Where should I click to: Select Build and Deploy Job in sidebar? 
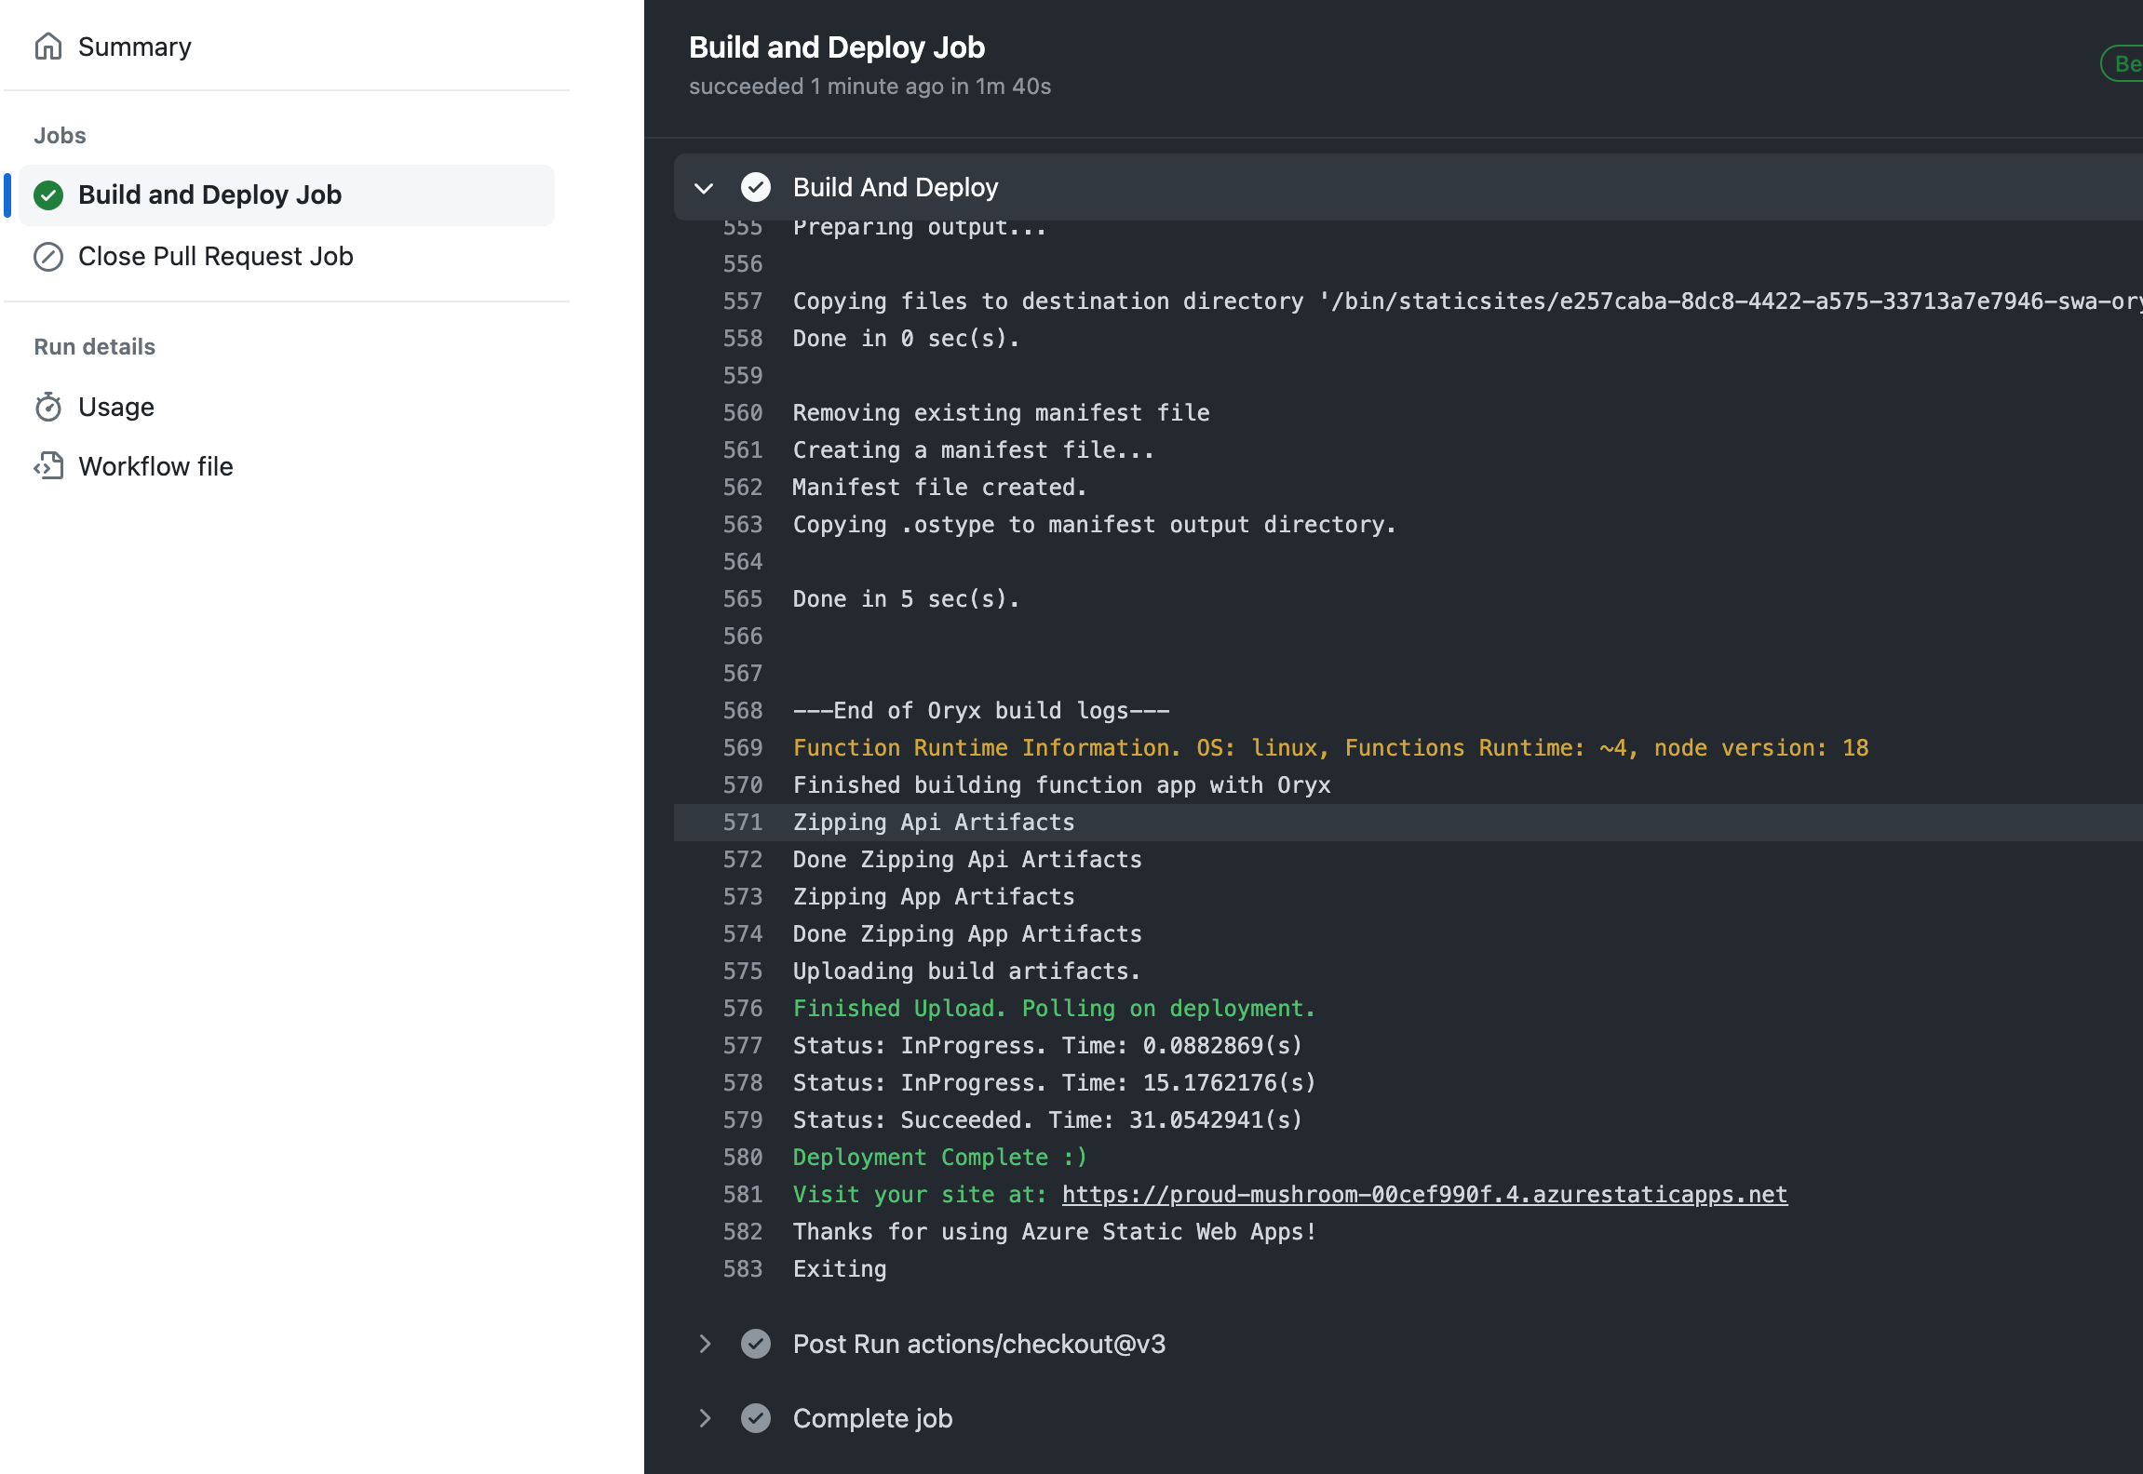pyautogui.click(x=210, y=195)
